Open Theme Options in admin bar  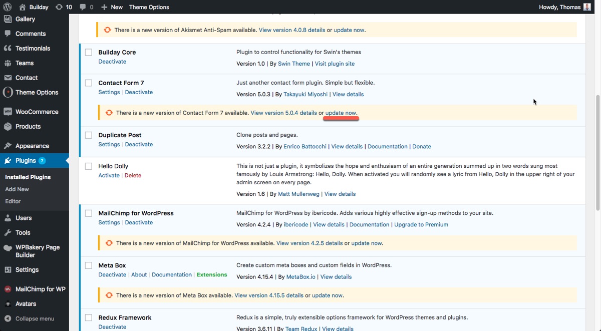[149, 7]
